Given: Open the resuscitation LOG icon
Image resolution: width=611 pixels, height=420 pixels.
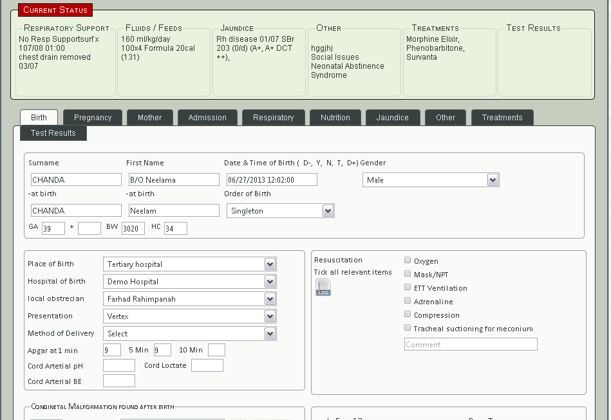Looking at the screenshot, I should coord(323,289).
